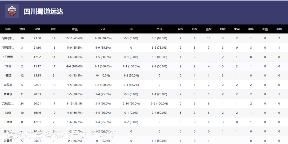Select the 助攻 column header
The image size is (288, 144).
(223, 29)
